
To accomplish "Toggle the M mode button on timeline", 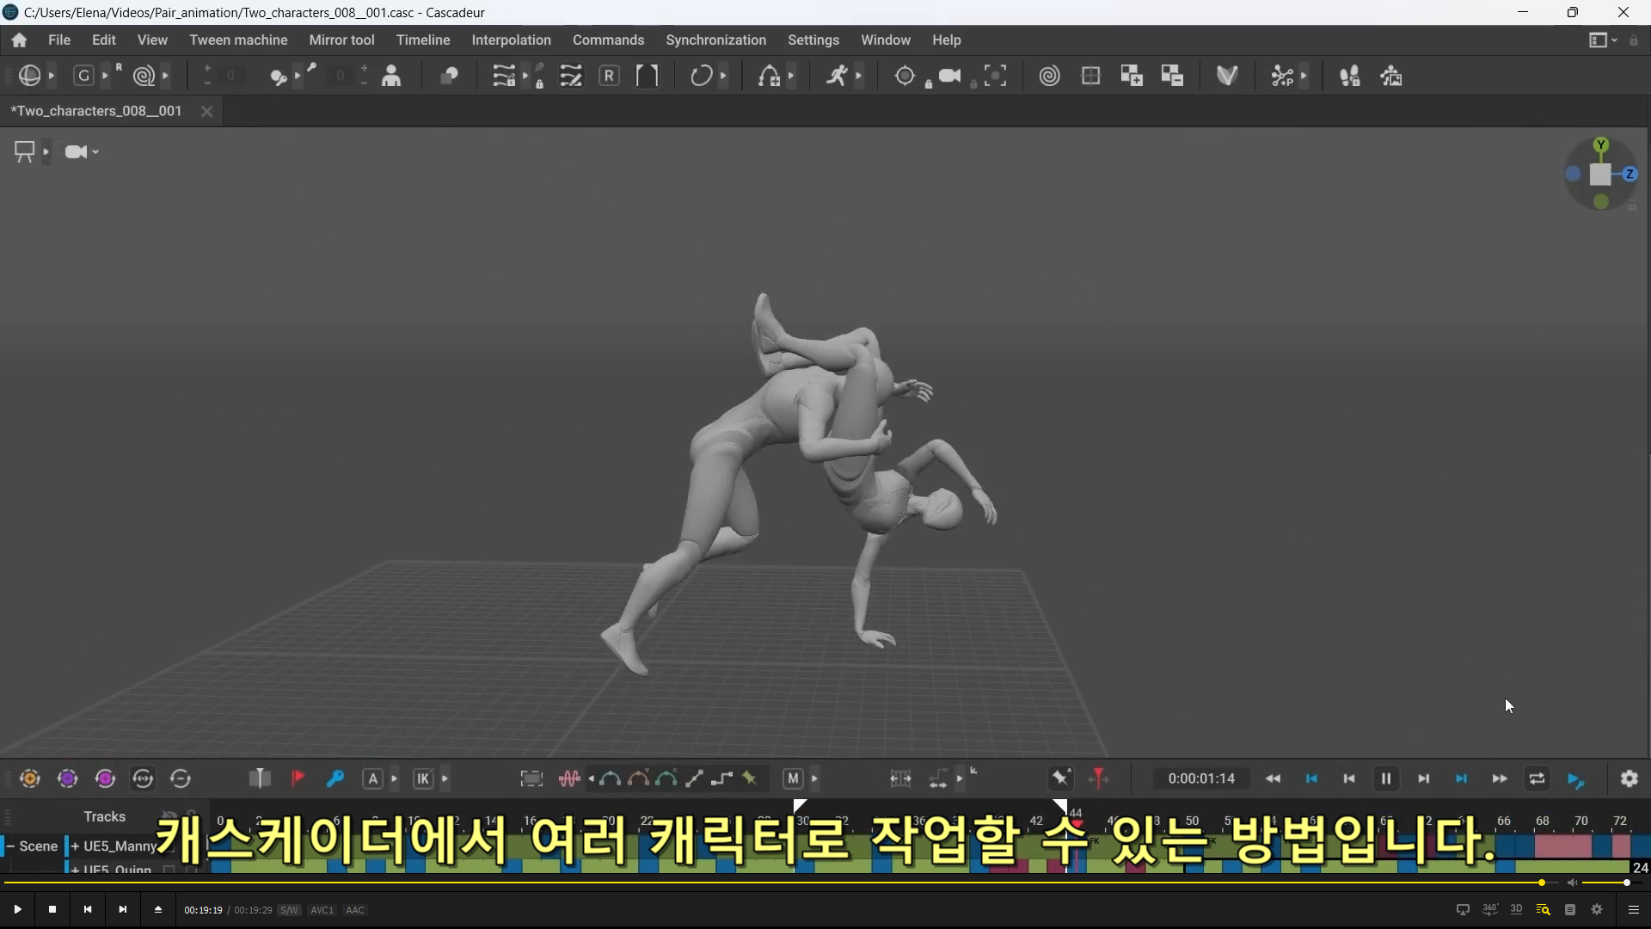I will tap(793, 779).
